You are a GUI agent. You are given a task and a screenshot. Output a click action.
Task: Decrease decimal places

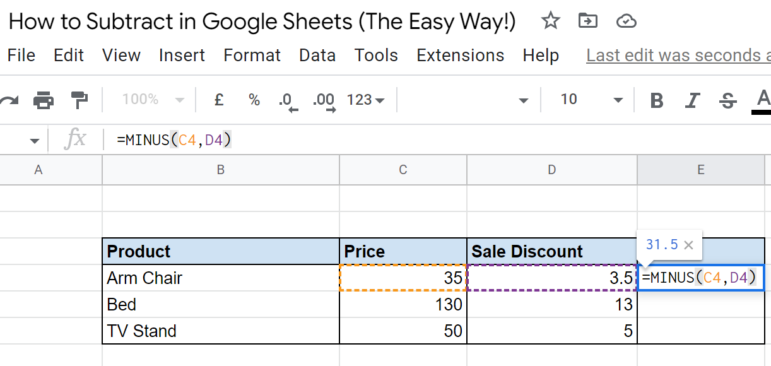[x=287, y=101]
